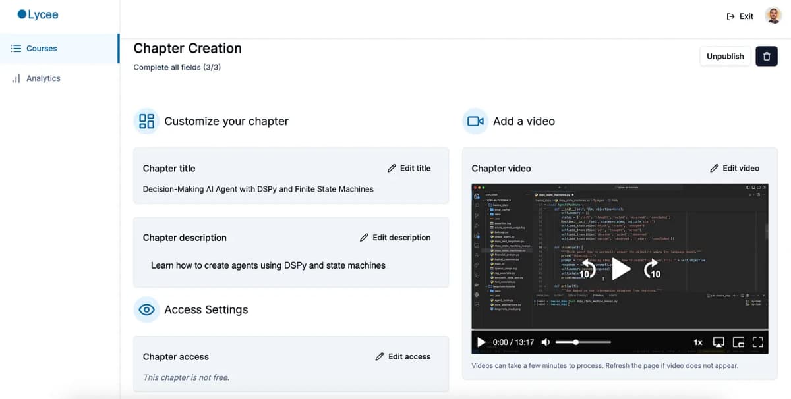Exit chapter creation via Exit button

pos(740,16)
